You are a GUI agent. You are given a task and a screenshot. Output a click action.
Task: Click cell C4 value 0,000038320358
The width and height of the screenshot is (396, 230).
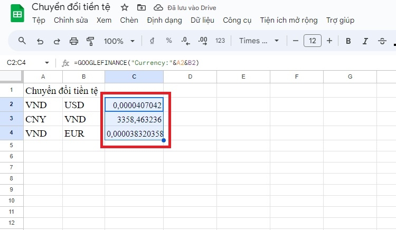[134, 133]
